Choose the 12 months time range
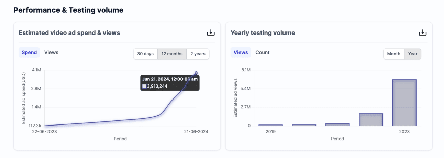 (172, 54)
